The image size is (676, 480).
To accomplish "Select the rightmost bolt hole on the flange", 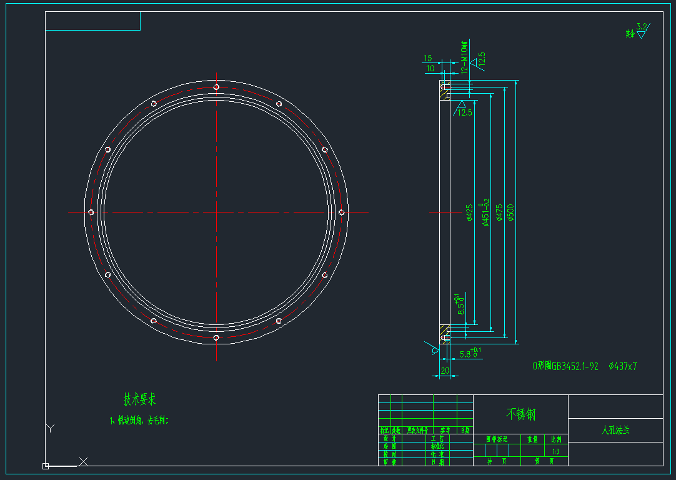I will click(342, 212).
